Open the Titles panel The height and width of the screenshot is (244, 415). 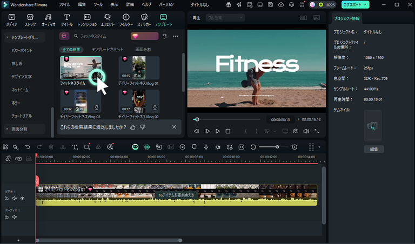(x=66, y=20)
